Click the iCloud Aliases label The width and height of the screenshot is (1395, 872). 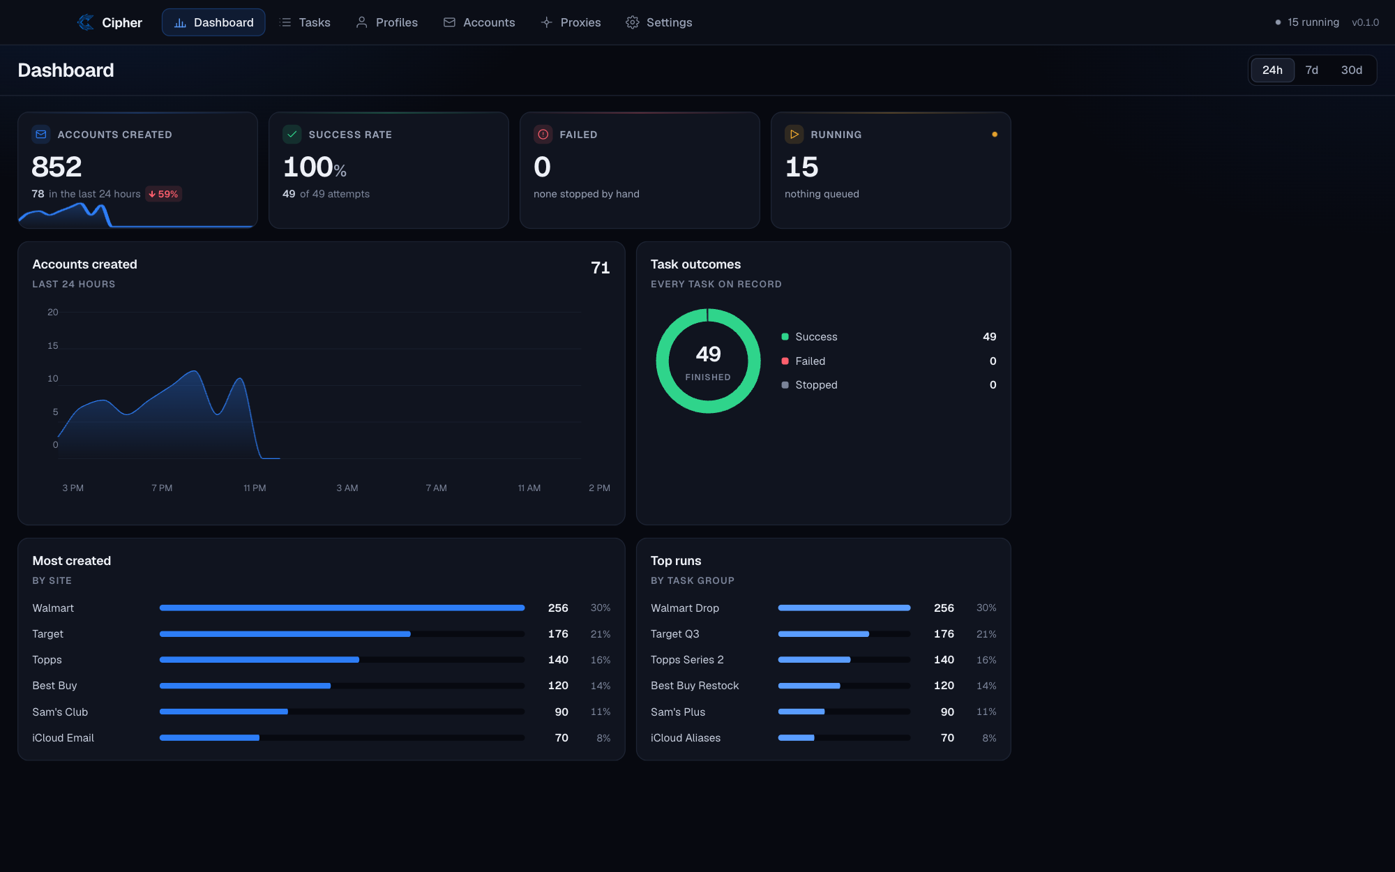685,738
